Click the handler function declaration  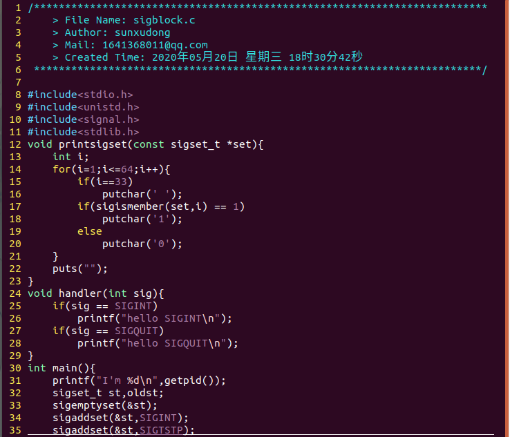click(95, 293)
